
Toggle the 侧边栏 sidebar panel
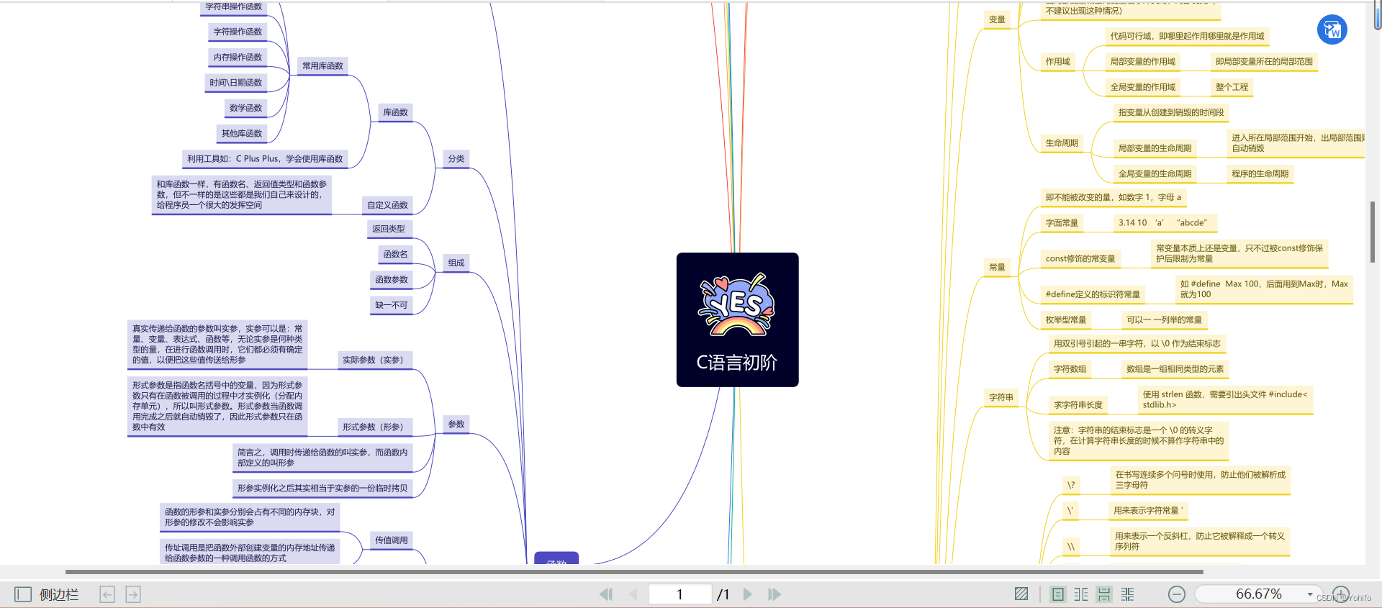coord(47,594)
